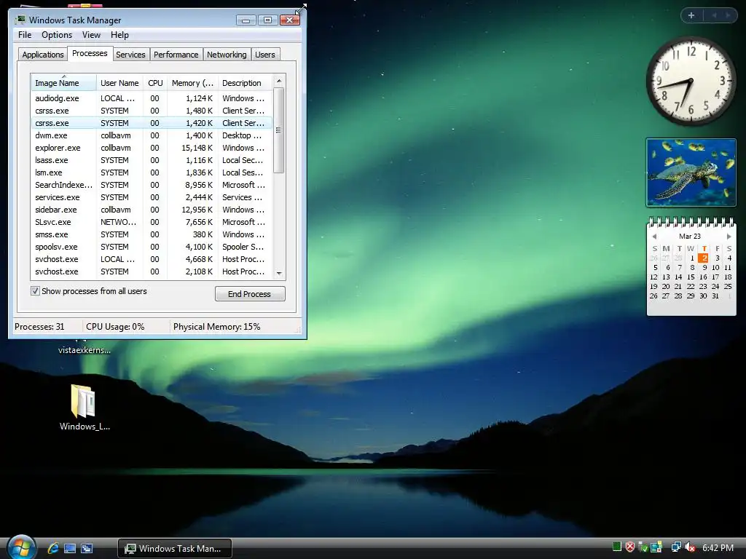The width and height of the screenshot is (746, 559).
Task: Click the Windows Sidebar tray icon
Action: coord(656,547)
